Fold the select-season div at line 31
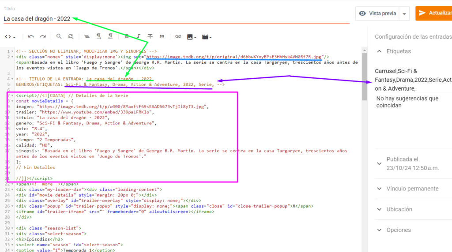 pos(12,234)
